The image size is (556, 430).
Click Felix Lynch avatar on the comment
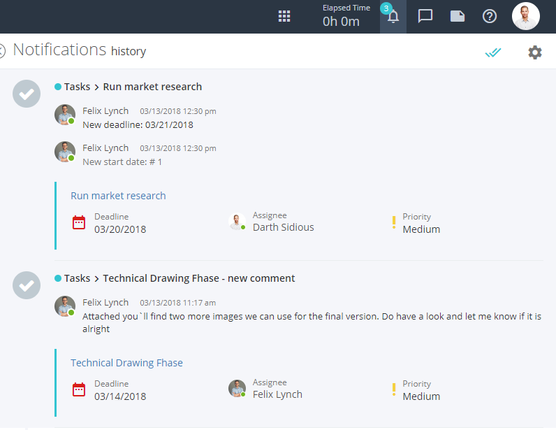[65, 306]
